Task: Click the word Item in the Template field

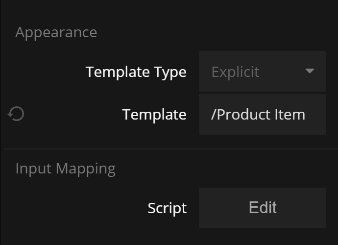Action: point(291,115)
